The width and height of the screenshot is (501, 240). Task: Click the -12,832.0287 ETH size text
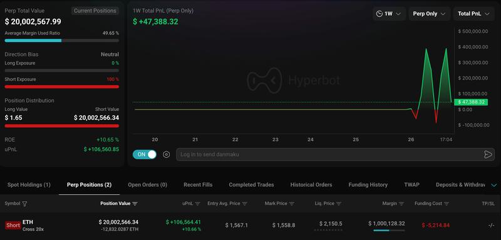[x=120, y=229]
